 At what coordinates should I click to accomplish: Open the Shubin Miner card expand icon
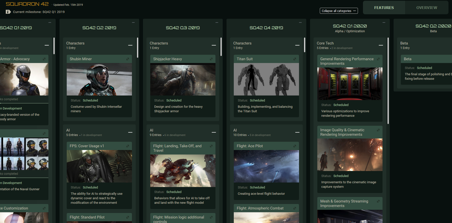point(128,59)
